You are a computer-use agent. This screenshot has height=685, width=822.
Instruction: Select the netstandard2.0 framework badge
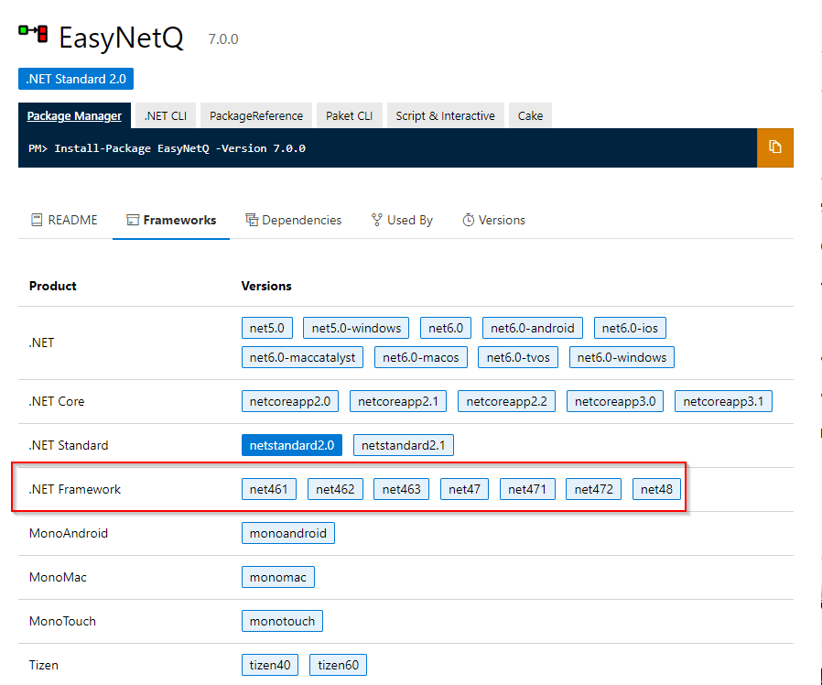click(x=292, y=444)
